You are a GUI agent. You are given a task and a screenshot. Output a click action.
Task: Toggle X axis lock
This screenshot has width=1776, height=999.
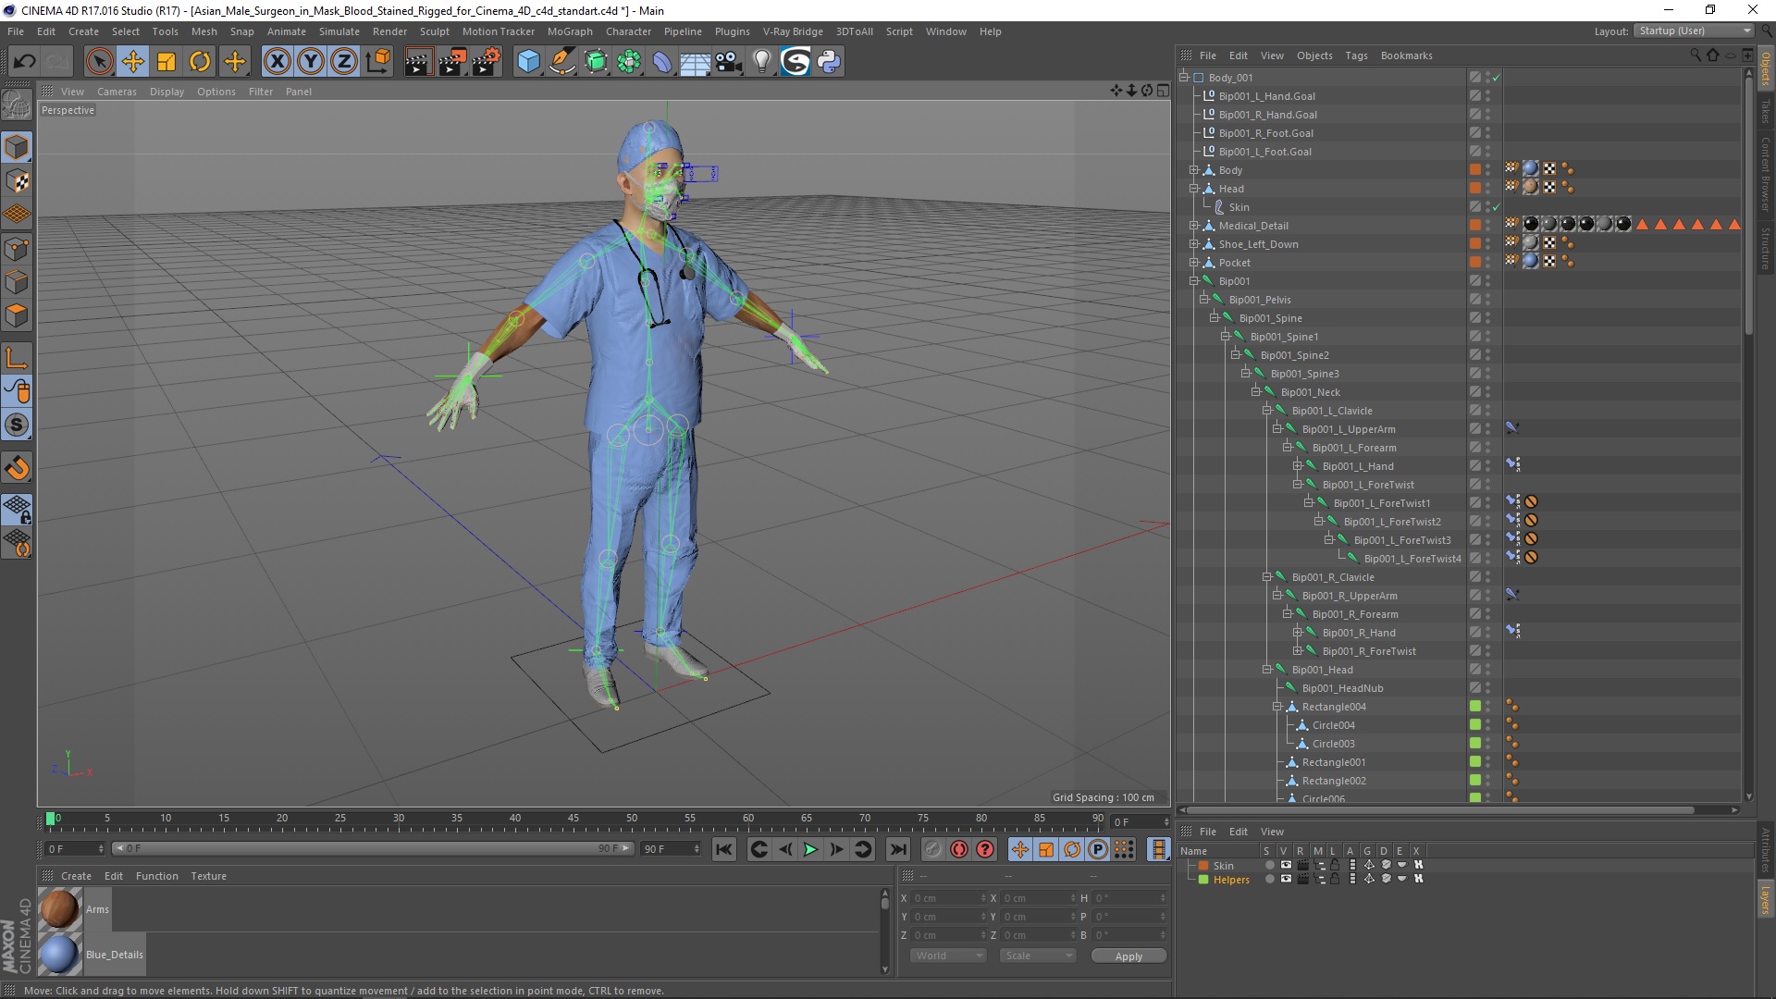point(277,62)
